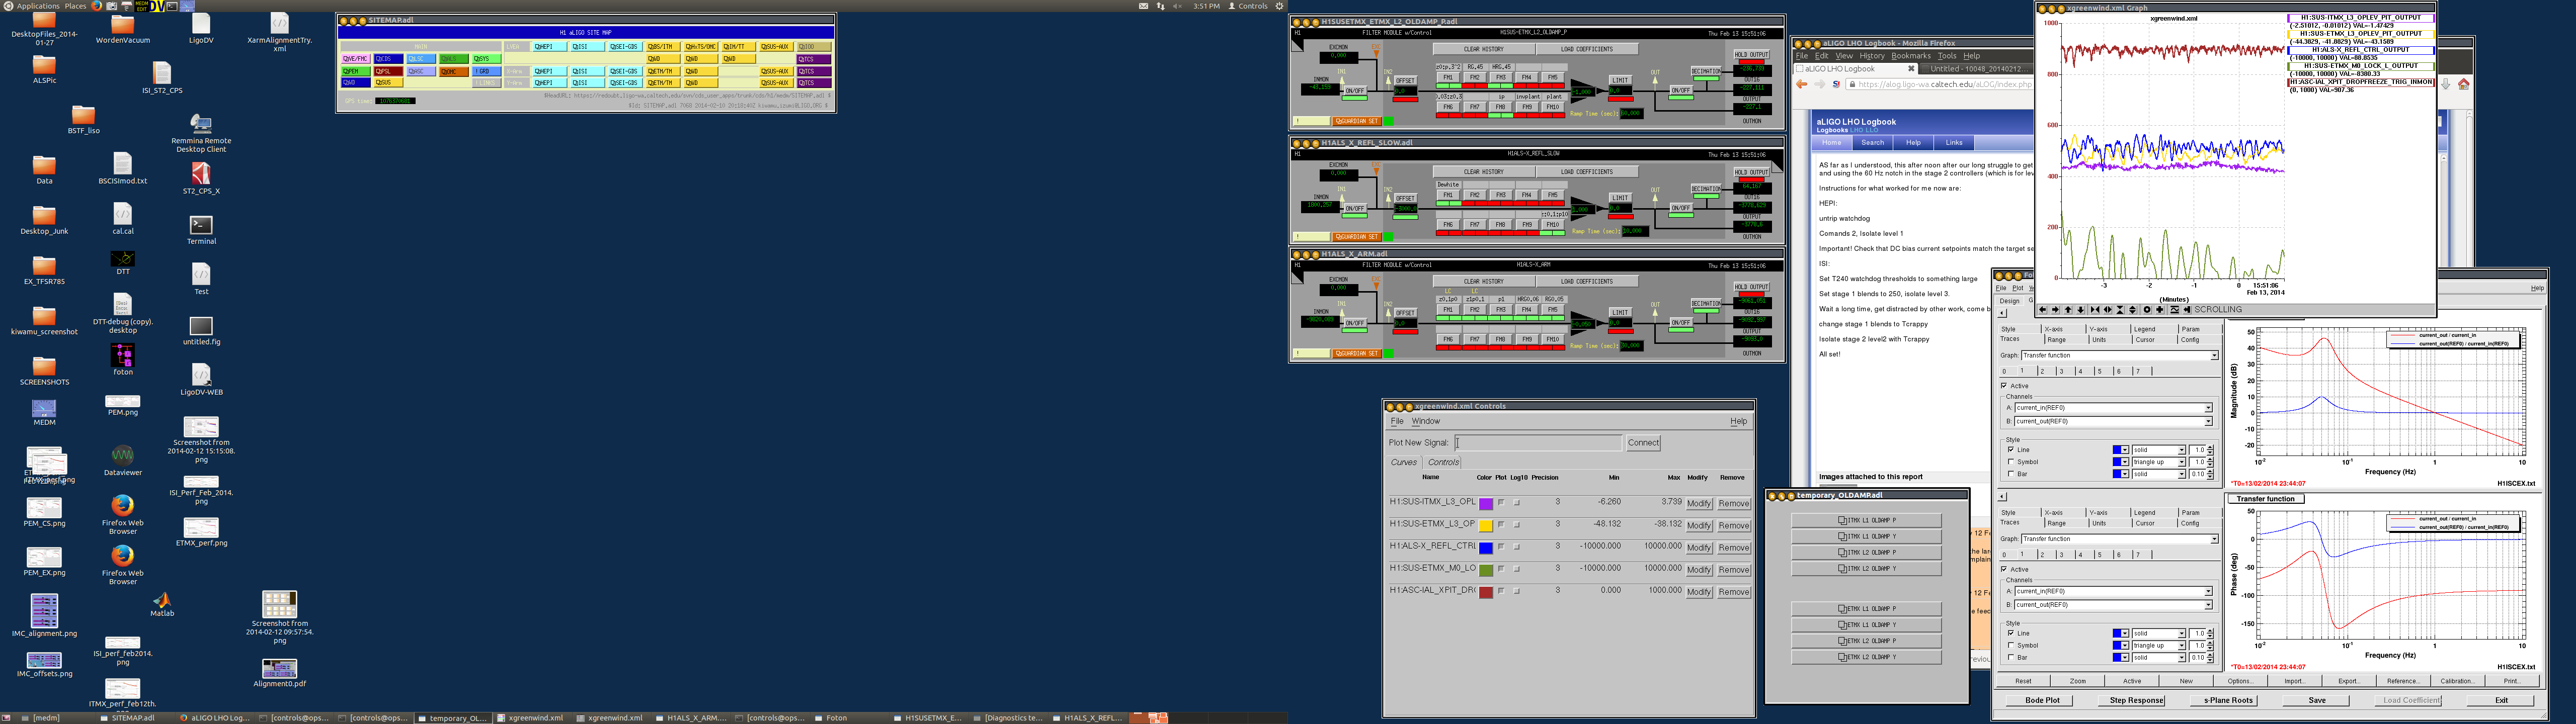Open the SCREENSHOTS desktop folder
The height and width of the screenshot is (724, 2576).
tap(44, 369)
